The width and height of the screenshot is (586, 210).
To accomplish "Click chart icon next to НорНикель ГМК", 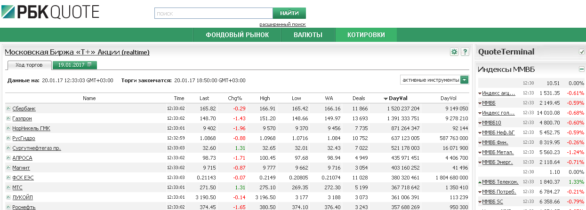I will coord(8,128).
